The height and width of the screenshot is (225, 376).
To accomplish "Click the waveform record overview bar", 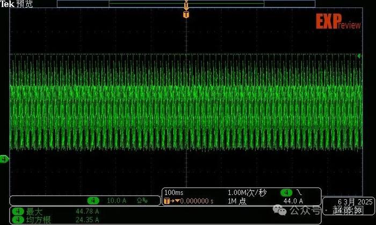I will 186,4.
